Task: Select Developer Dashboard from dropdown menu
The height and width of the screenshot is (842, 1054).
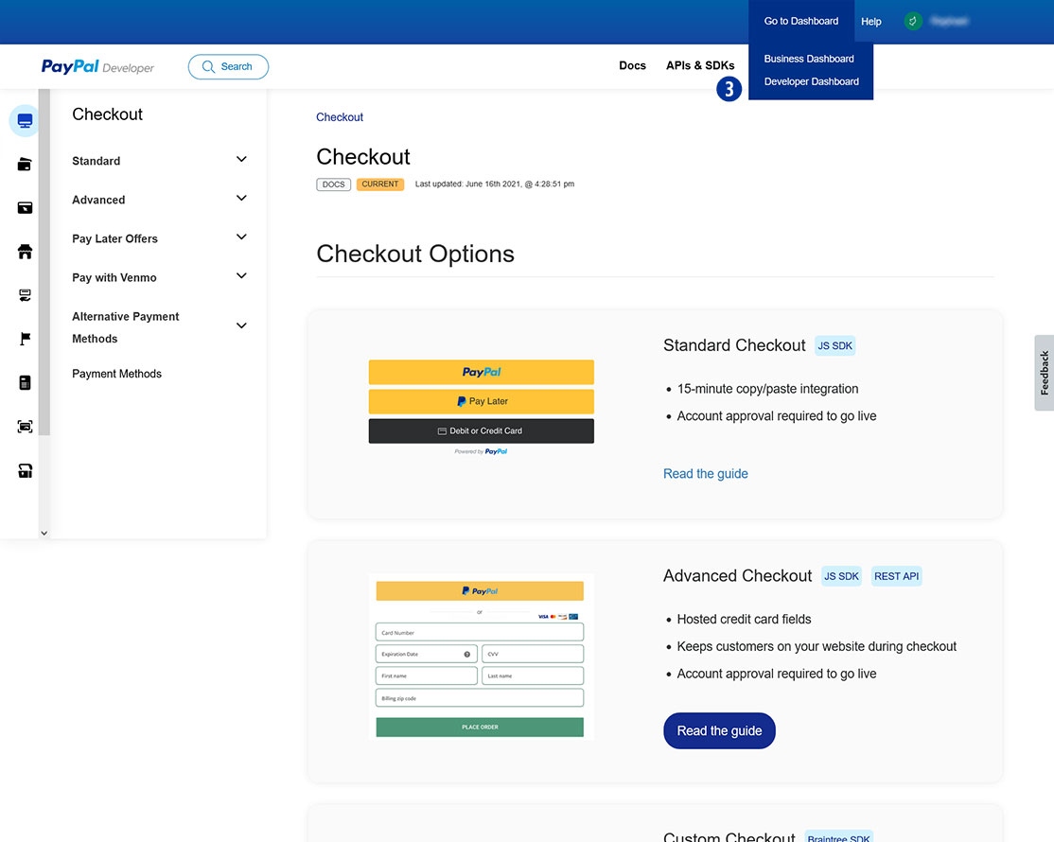Action: pyautogui.click(x=811, y=81)
